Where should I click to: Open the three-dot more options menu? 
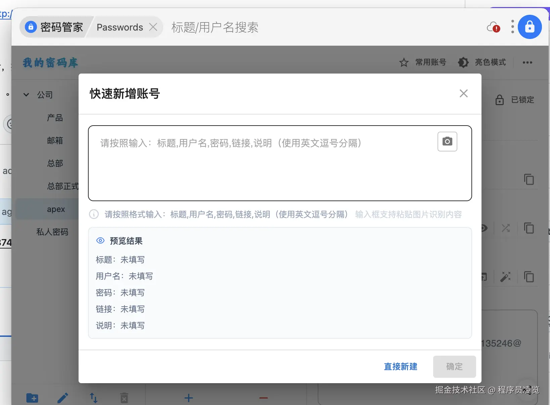(528, 62)
